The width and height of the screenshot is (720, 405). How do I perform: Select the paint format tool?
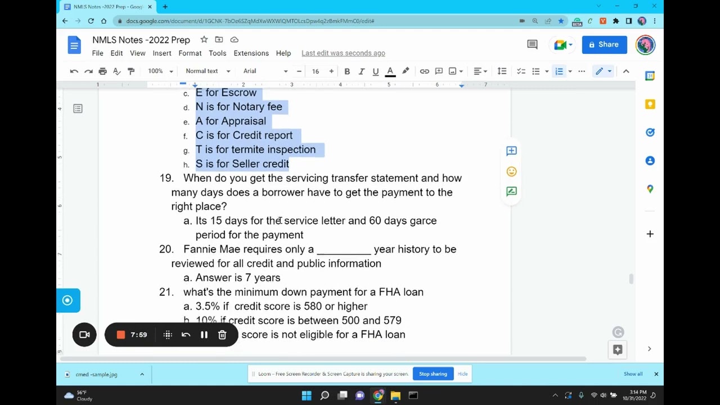point(131,71)
